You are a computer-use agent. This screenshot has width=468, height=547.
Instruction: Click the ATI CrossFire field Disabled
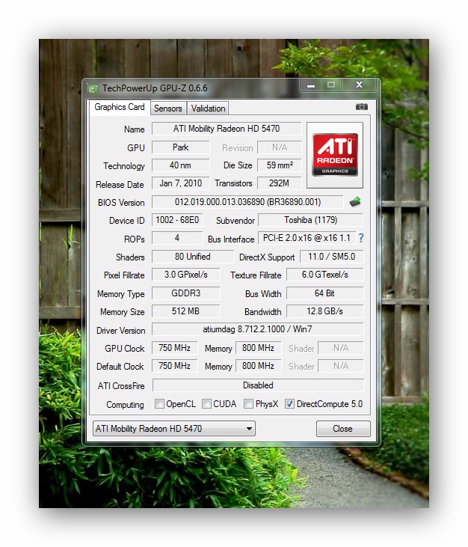click(258, 385)
